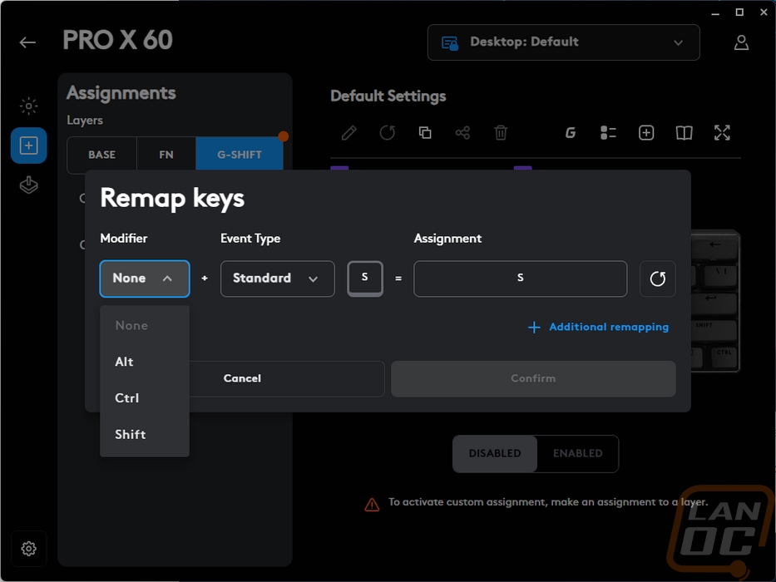
Task: Click the list view icon in toolbar
Action: pos(608,133)
